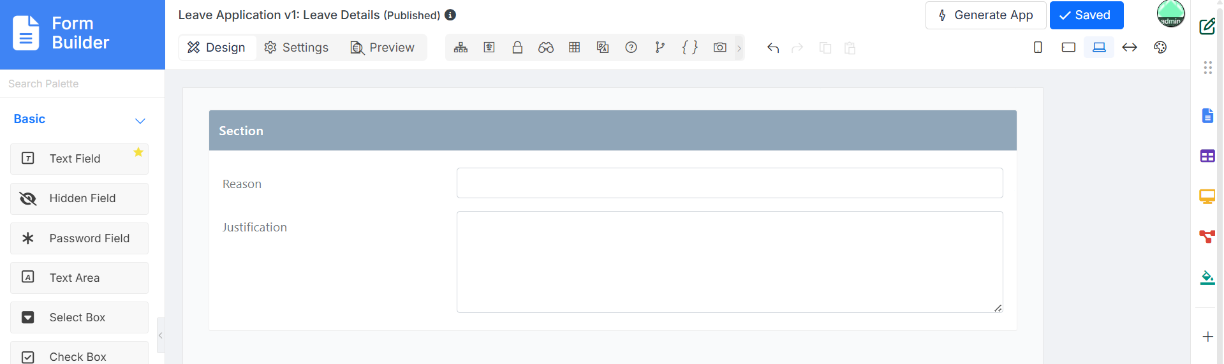Click the Saved button
This screenshot has height=364, width=1224.
[1086, 15]
